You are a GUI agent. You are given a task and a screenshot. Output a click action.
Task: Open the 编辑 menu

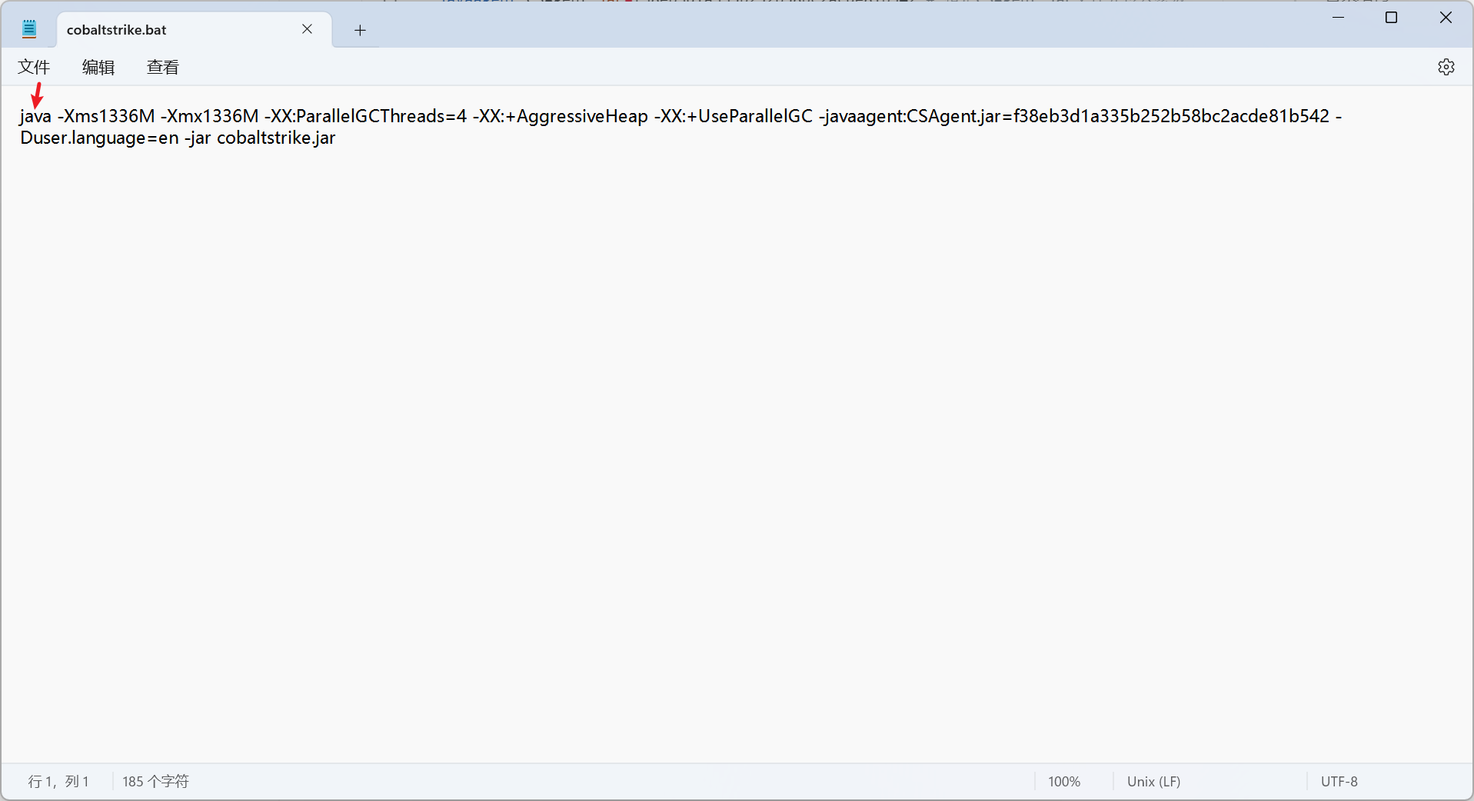pyautogui.click(x=98, y=68)
